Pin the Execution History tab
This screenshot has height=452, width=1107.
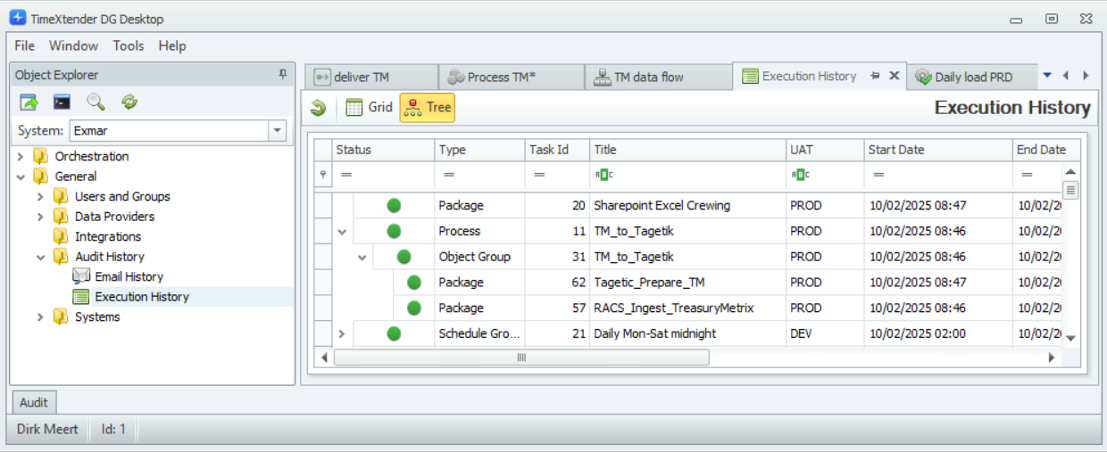pyautogui.click(x=876, y=76)
